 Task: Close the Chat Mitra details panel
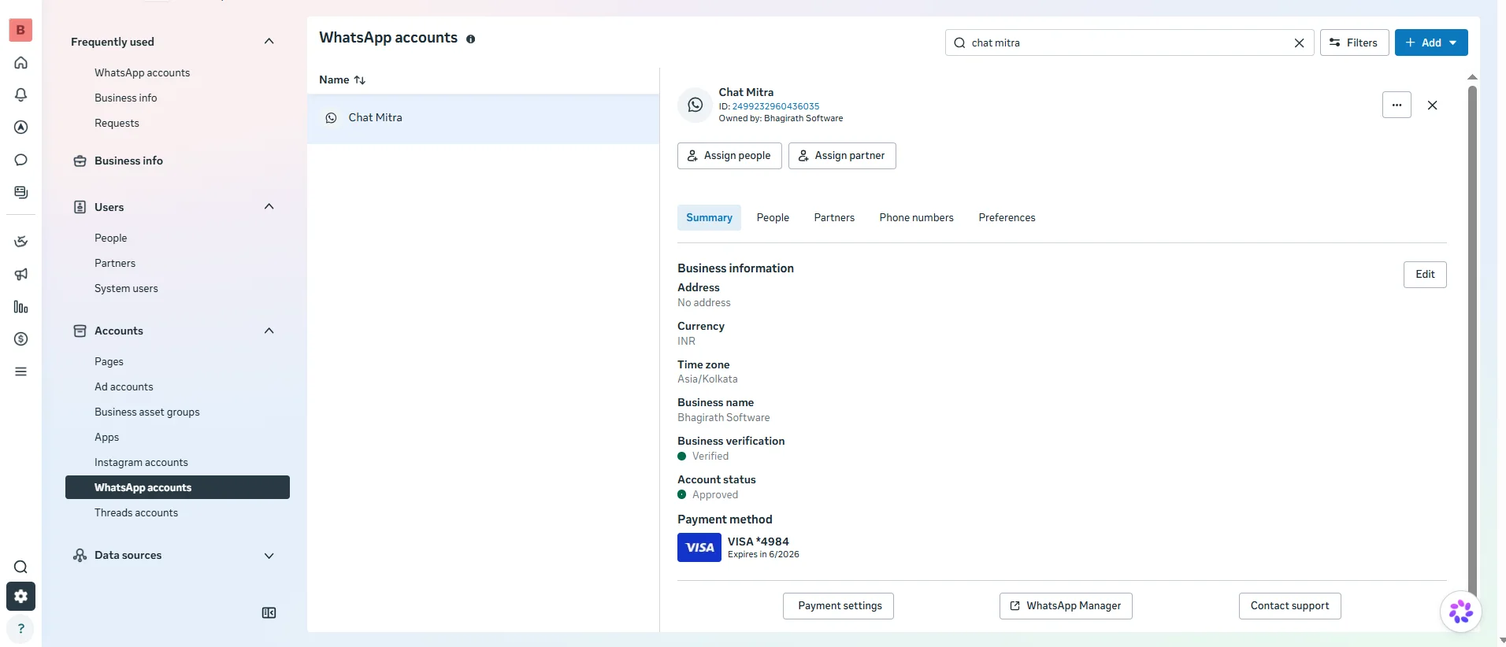click(x=1432, y=105)
